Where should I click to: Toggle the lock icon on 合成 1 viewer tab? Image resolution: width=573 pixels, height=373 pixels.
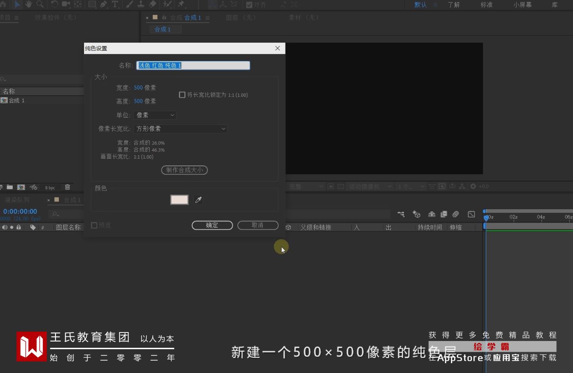point(164,17)
